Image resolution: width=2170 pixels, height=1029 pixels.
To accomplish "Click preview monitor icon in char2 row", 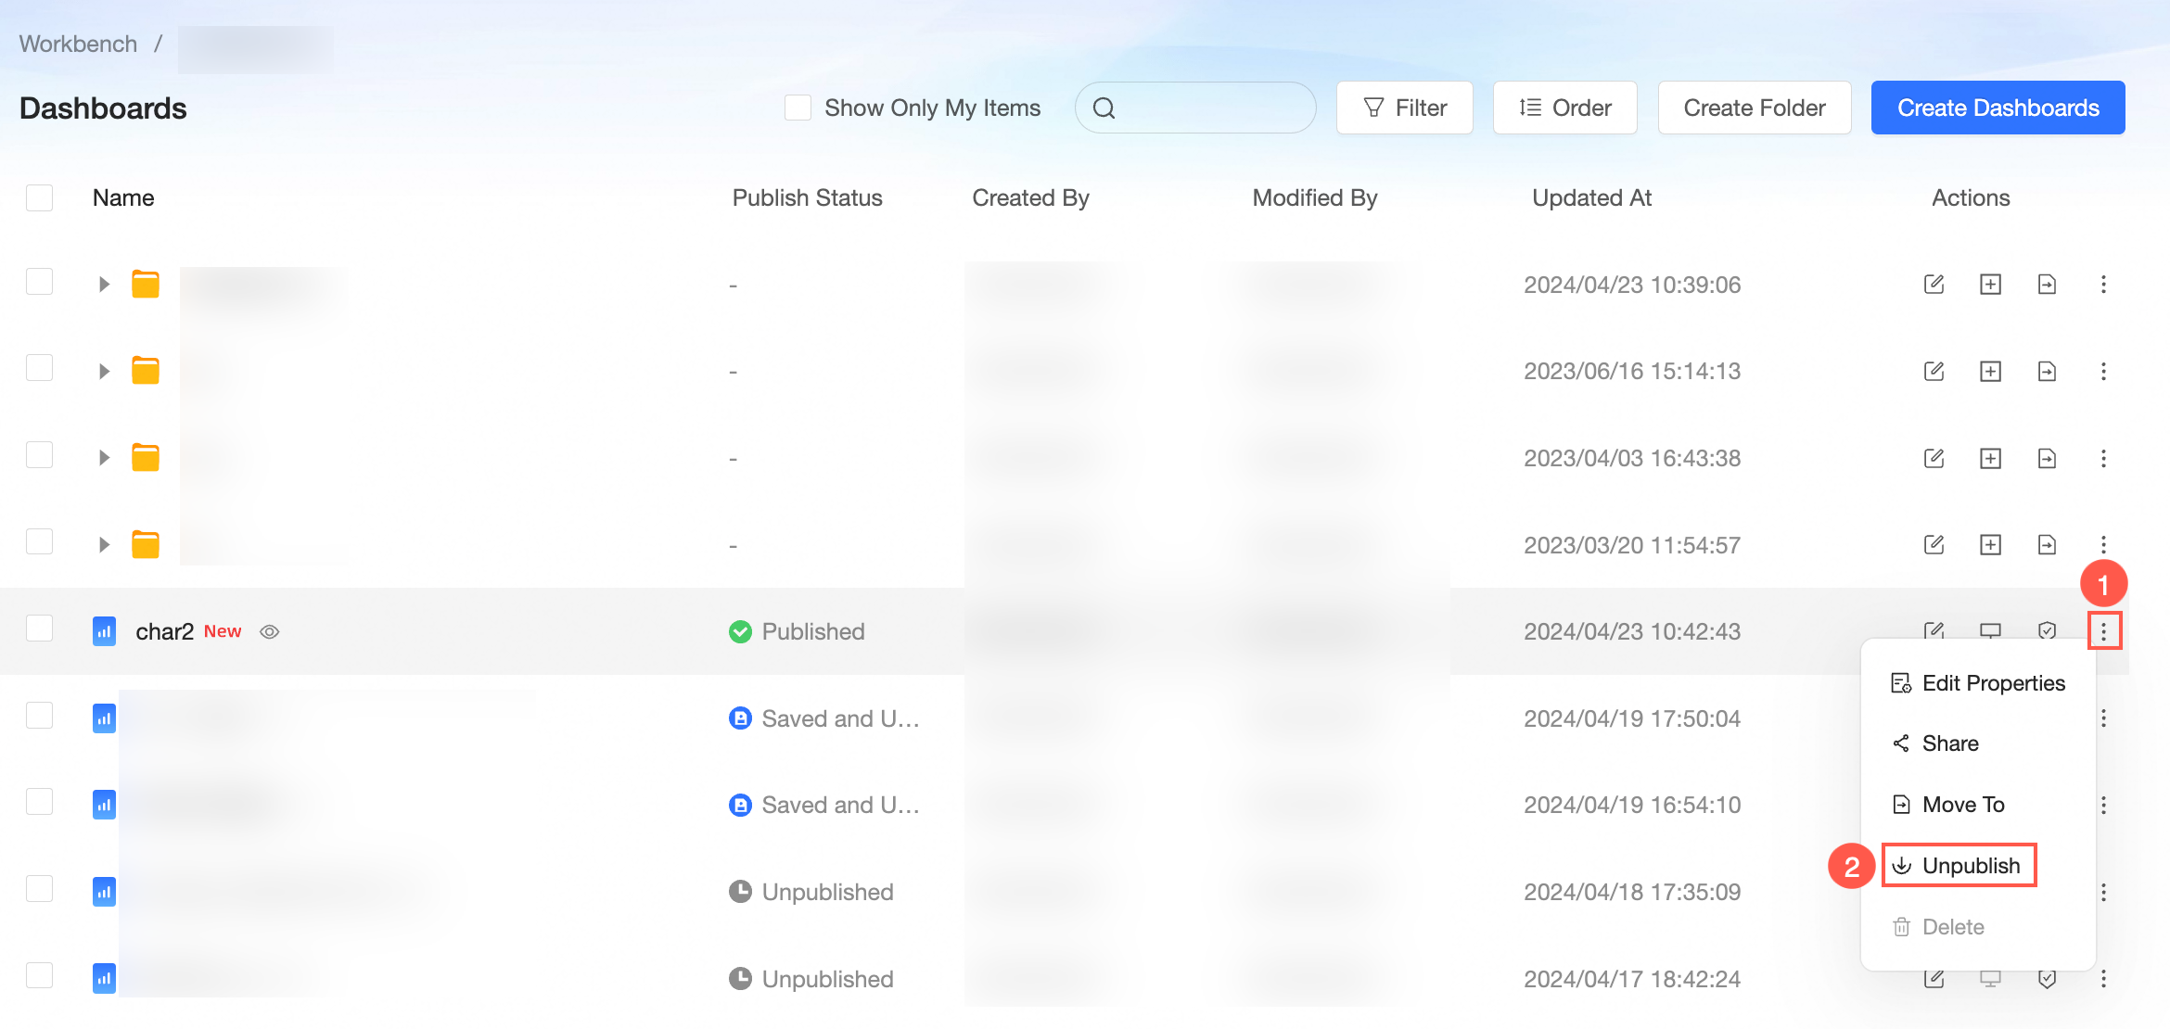I will [x=1990, y=631].
